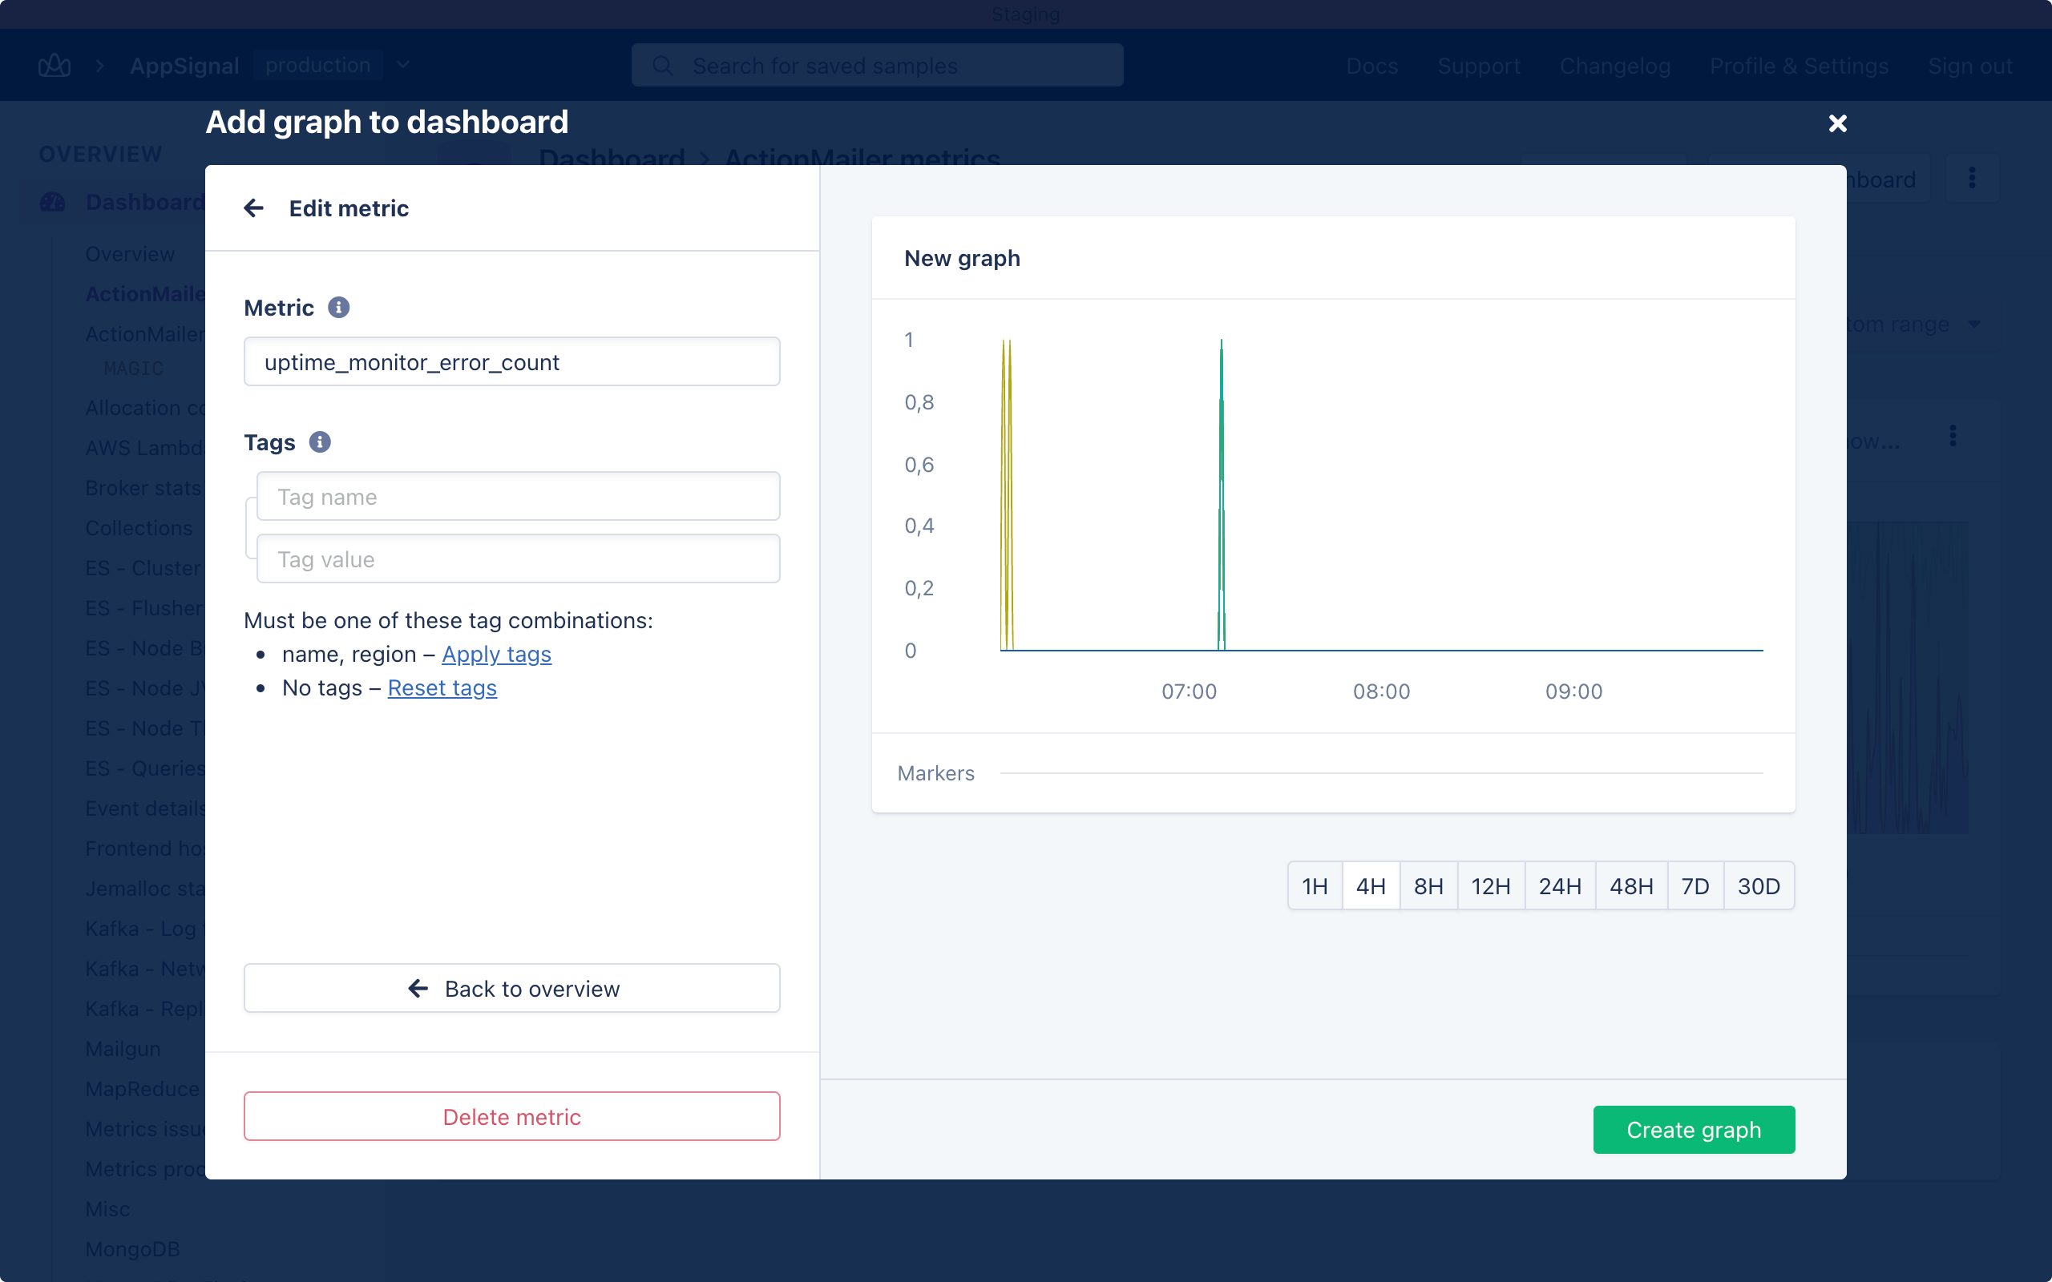
Task: Click the info icon next to Metric
Action: pos(338,308)
